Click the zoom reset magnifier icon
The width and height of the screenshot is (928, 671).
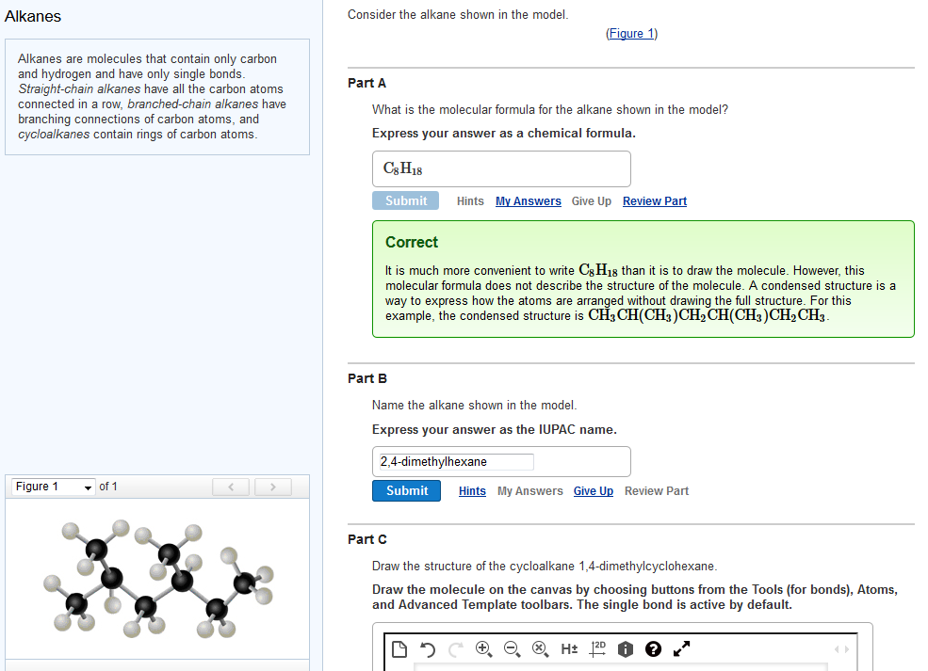tap(540, 649)
